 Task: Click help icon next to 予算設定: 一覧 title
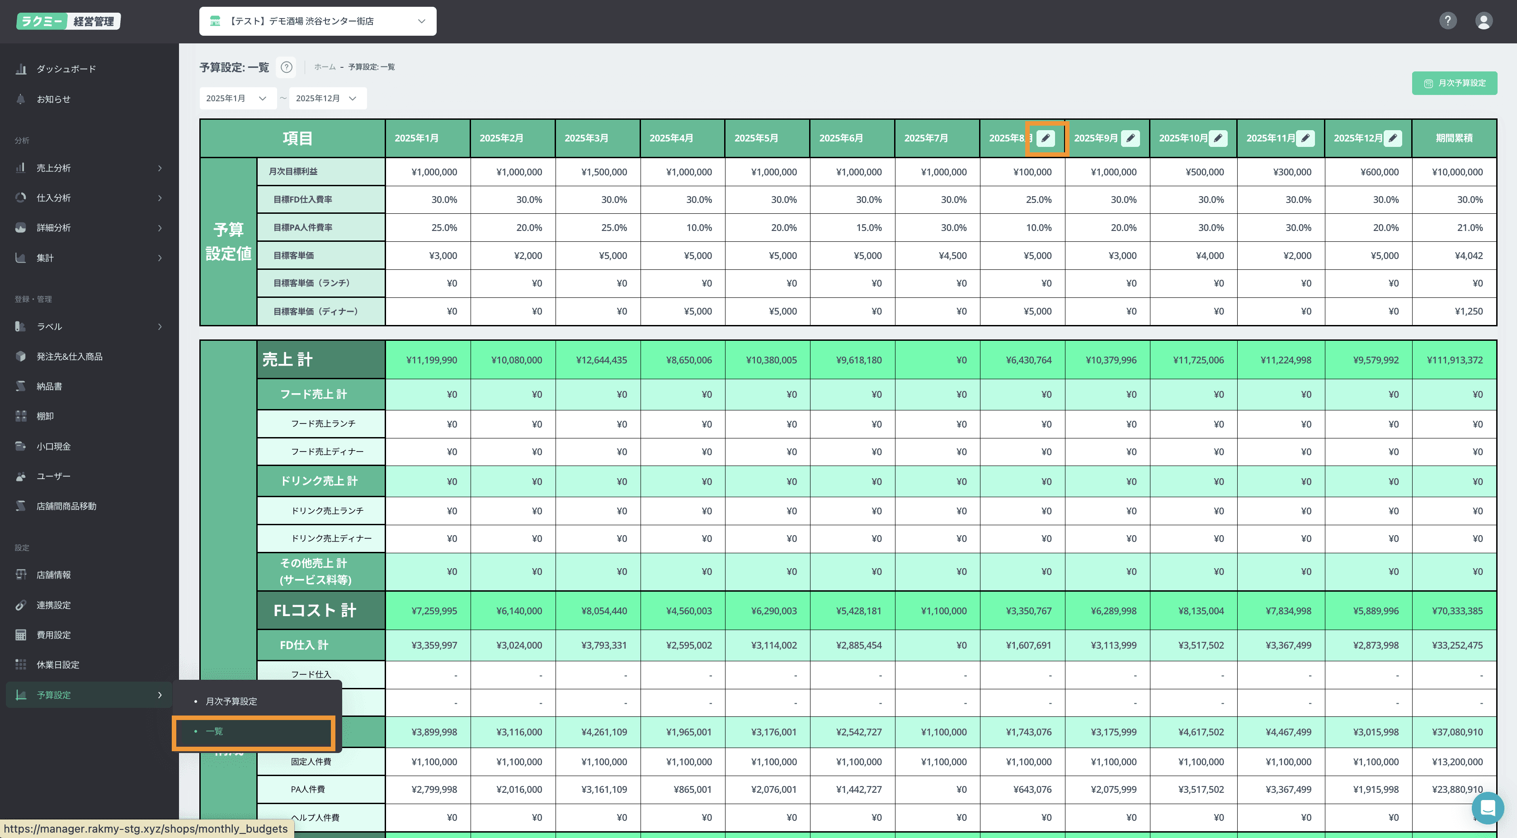coord(286,67)
